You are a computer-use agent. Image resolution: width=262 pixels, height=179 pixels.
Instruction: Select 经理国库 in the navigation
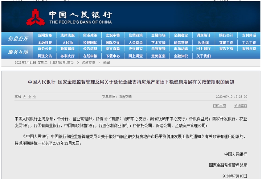click(90, 43)
